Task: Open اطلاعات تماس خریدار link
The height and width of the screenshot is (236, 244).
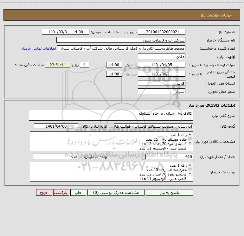Action: pos(39,48)
